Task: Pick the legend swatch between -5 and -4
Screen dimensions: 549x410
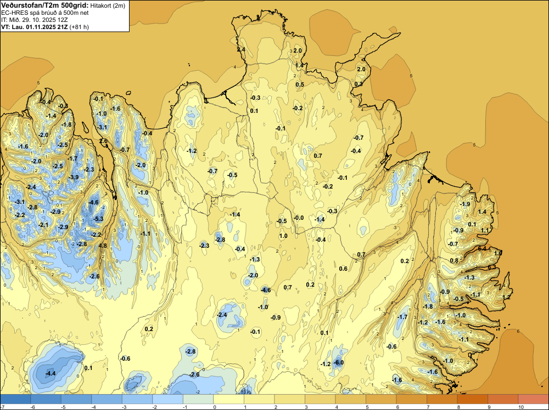Action: point(76,399)
